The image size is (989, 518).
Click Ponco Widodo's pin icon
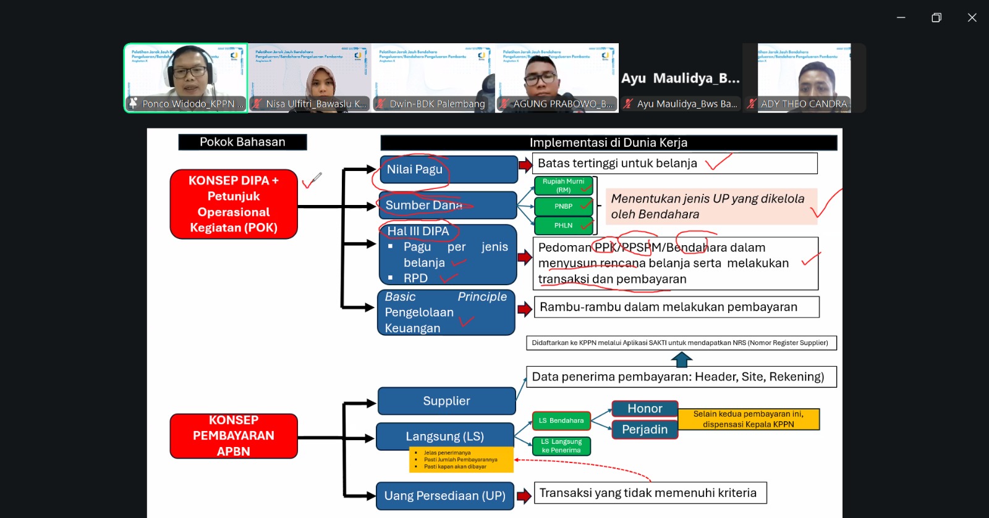click(133, 103)
